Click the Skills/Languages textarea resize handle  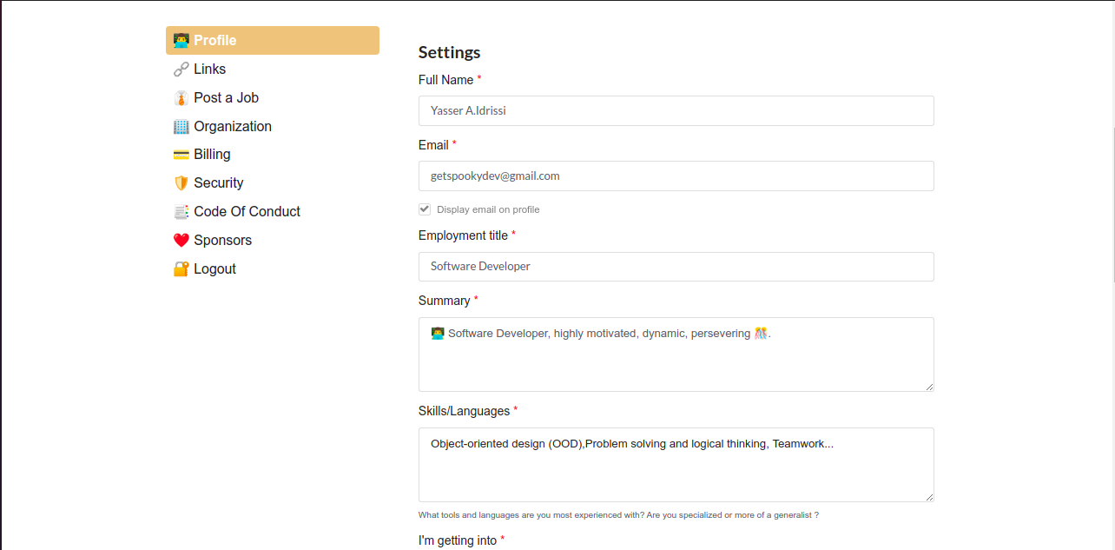pos(929,497)
